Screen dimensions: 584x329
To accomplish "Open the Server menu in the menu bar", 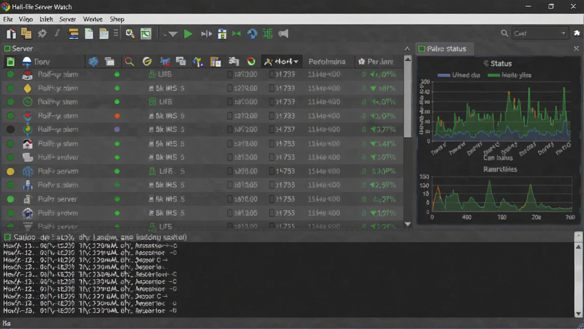I will click(67, 19).
